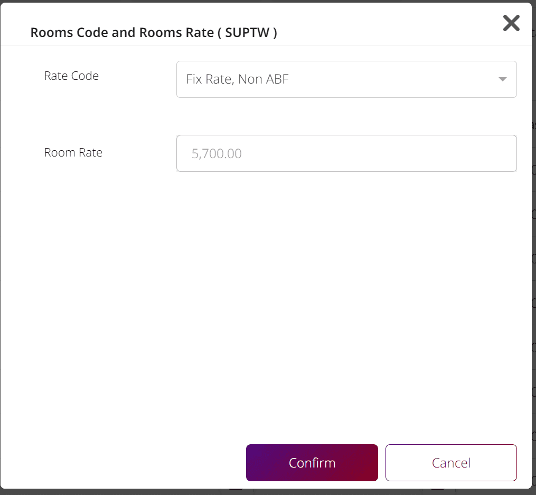Click the outlined Cancel button
Screen dimensions: 536x495
(x=451, y=463)
